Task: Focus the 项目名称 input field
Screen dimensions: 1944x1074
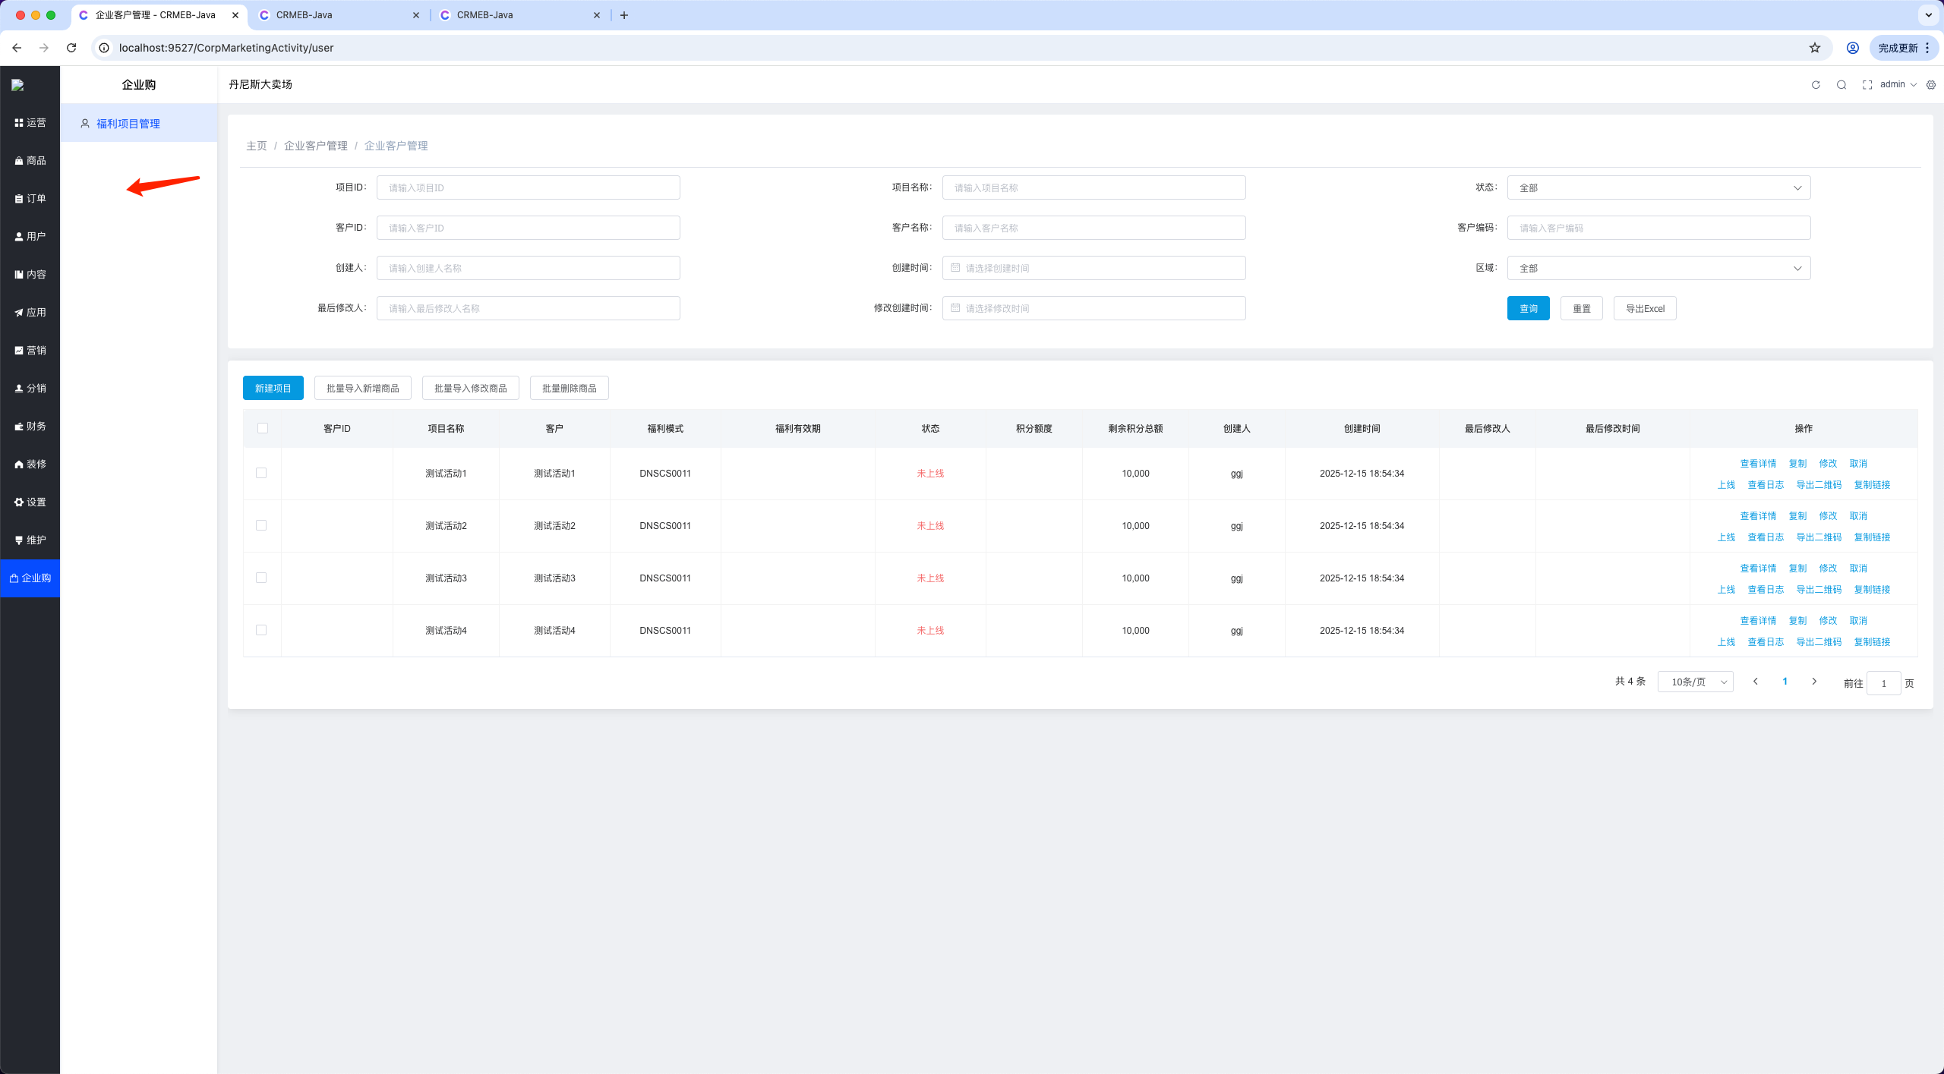Action: 1093,187
